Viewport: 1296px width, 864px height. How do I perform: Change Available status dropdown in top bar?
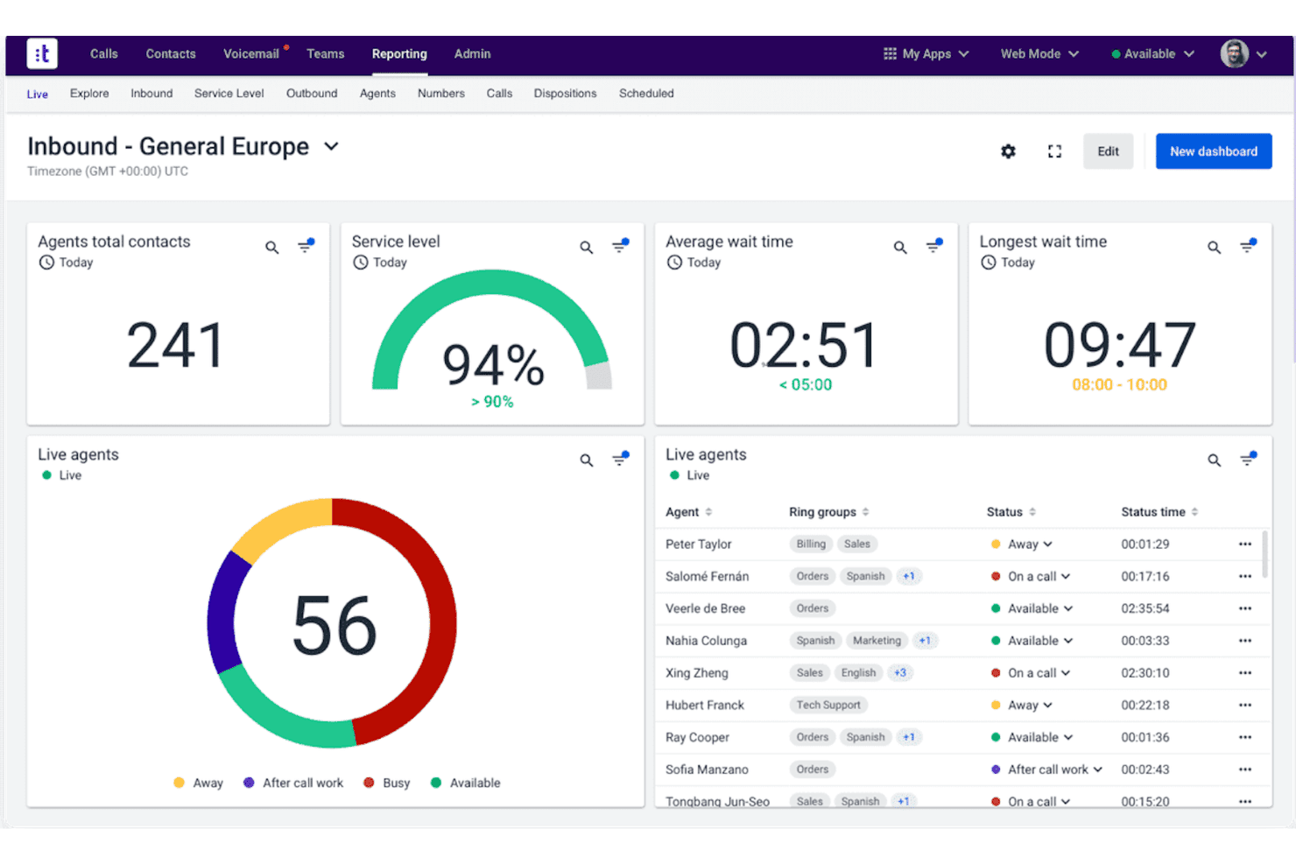point(1152,53)
